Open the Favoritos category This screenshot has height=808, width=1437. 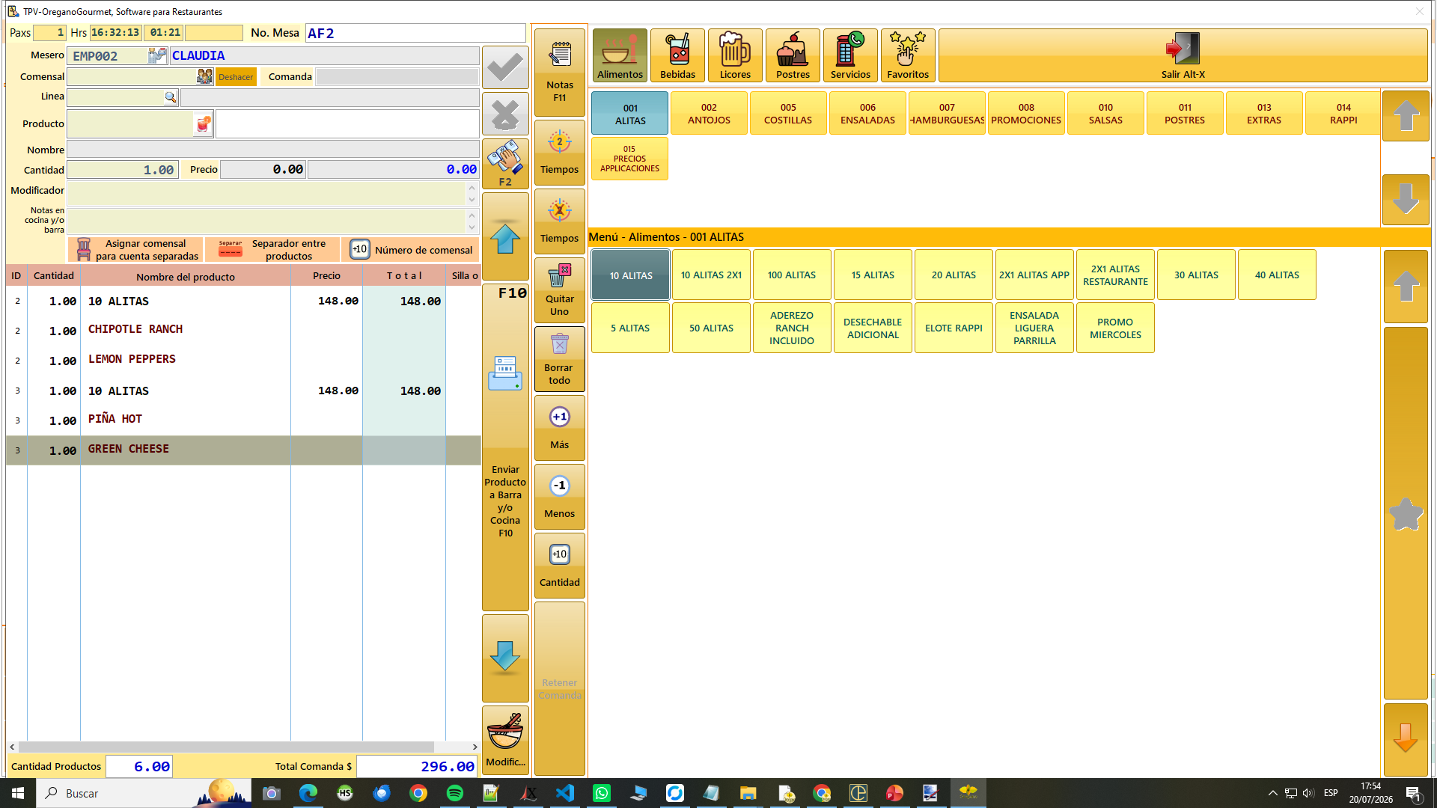tap(908, 55)
